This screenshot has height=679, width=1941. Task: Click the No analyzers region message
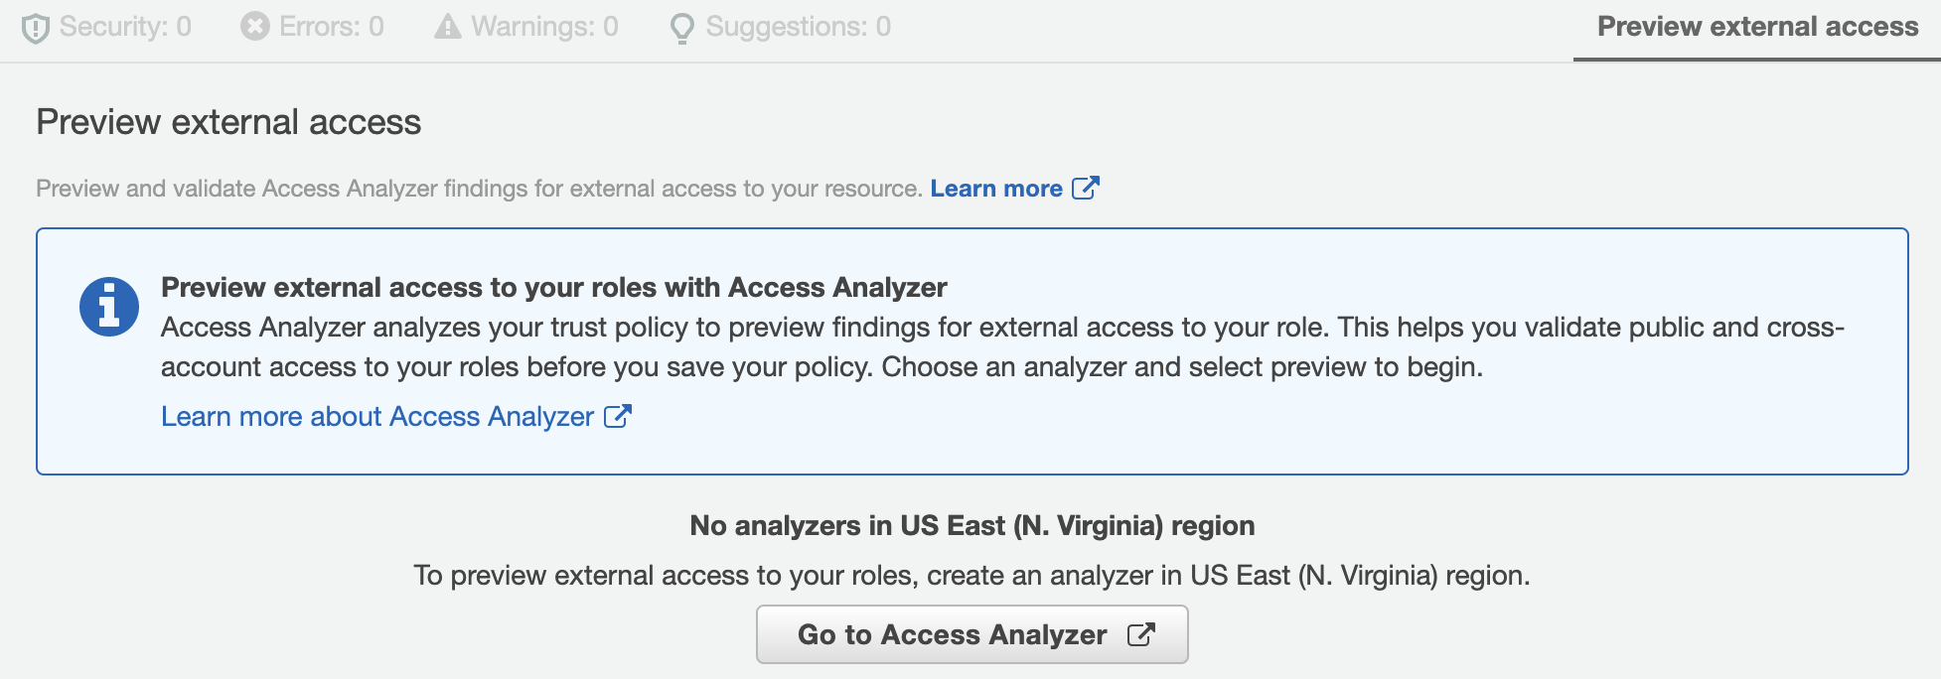971,525
